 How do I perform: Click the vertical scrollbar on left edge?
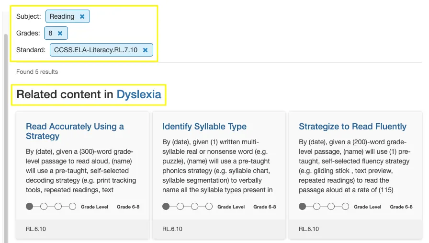click(6, 134)
